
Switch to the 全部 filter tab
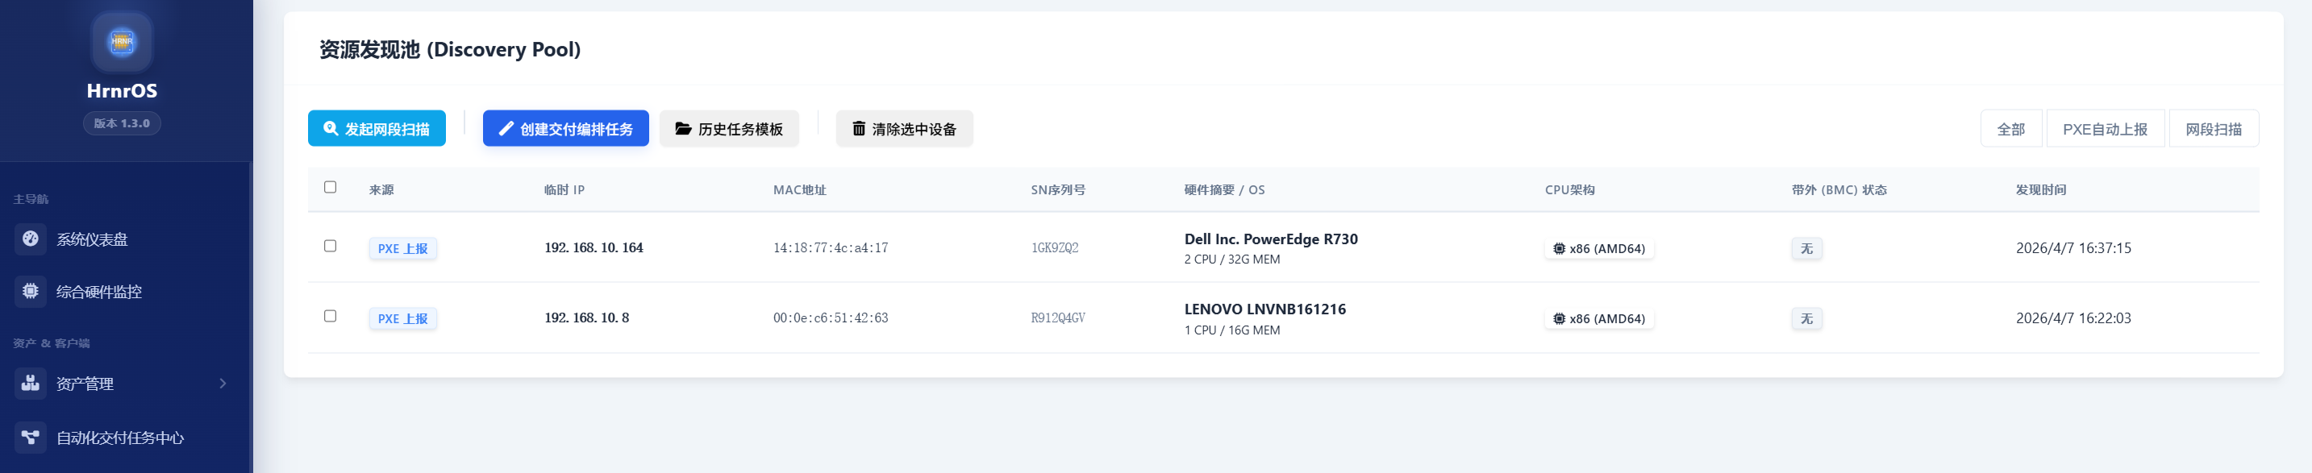click(x=2011, y=128)
